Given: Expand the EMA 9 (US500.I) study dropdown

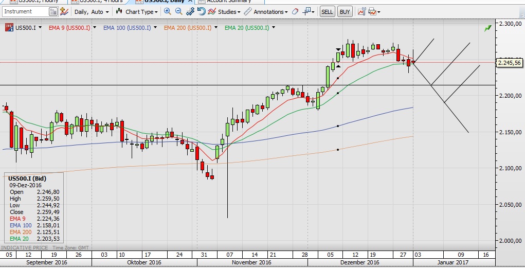Looking at the screenshot, I should point(95,27).
